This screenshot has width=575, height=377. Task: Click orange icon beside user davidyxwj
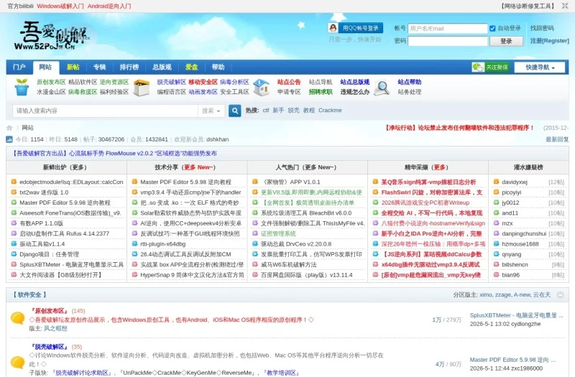pyautogui.click(x=496, y=182)
